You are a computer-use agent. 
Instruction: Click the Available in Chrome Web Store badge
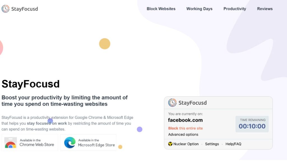(29, 142)
